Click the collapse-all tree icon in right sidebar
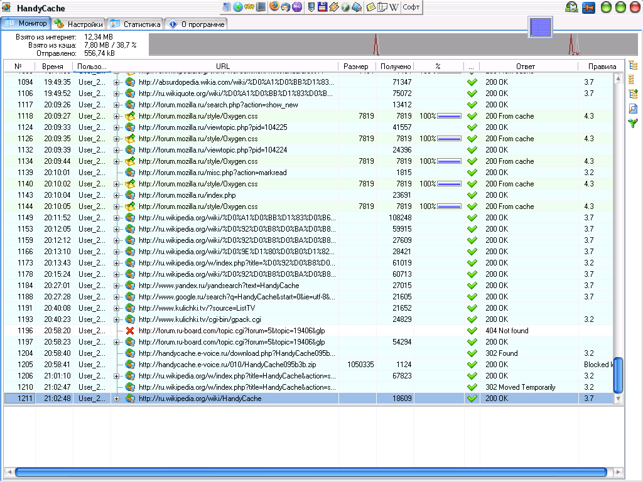The height and width of the screenshot is (482, 643). point(632,80)
